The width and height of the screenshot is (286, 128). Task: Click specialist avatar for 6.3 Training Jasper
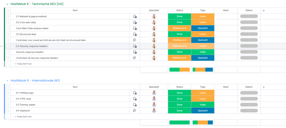154,105
